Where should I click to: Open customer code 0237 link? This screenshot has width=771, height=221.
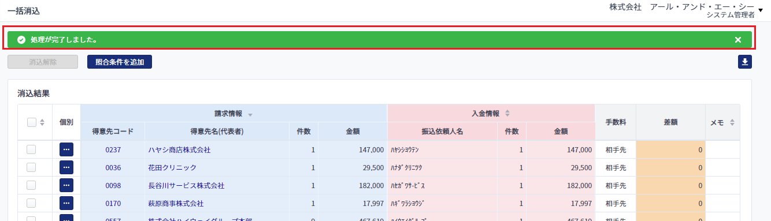point(113,149)
